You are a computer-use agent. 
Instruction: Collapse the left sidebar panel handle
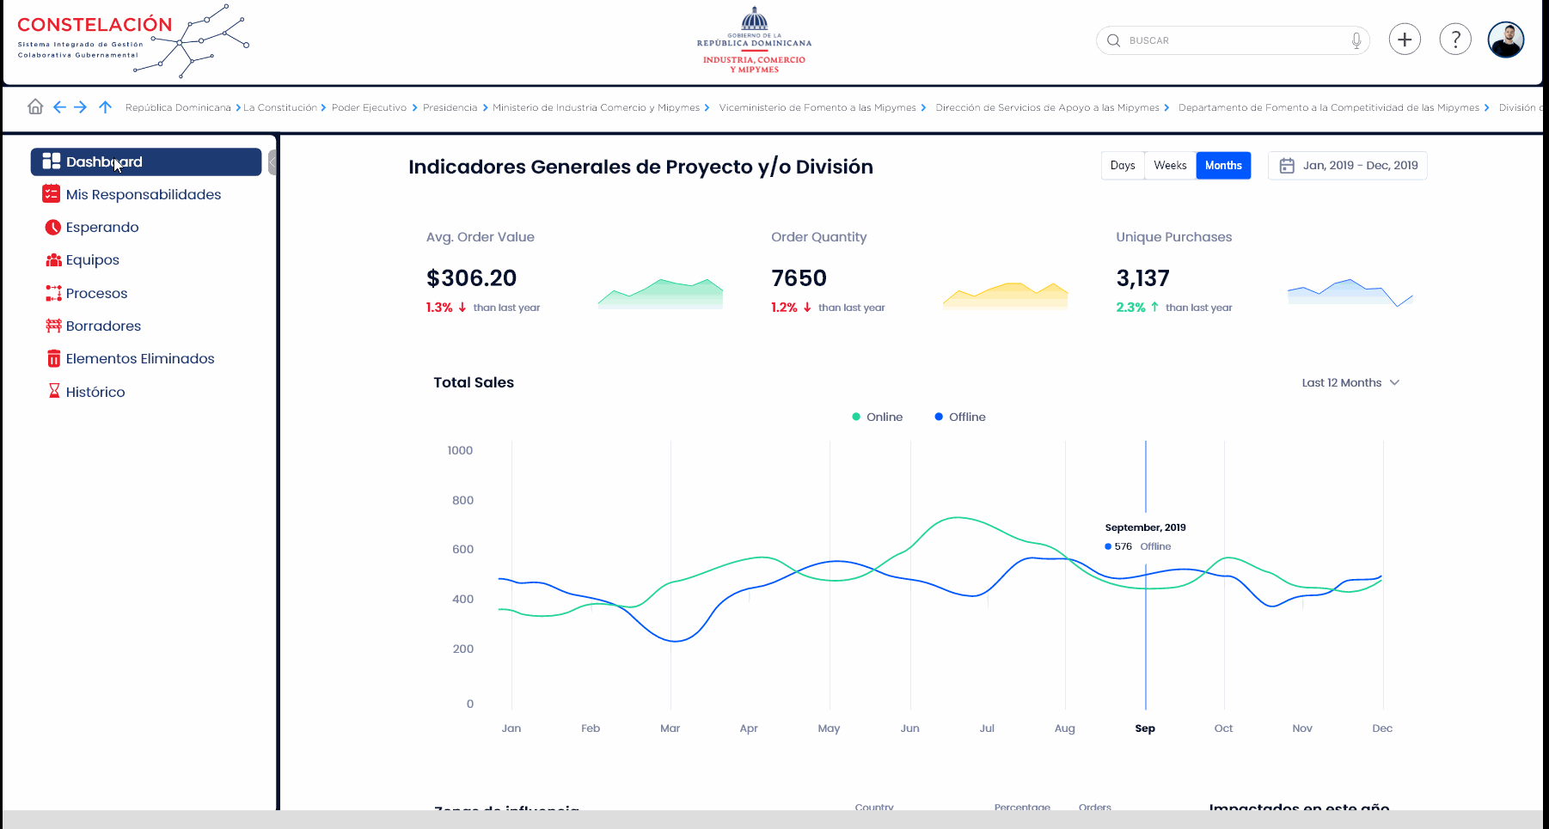pos(272,162)
